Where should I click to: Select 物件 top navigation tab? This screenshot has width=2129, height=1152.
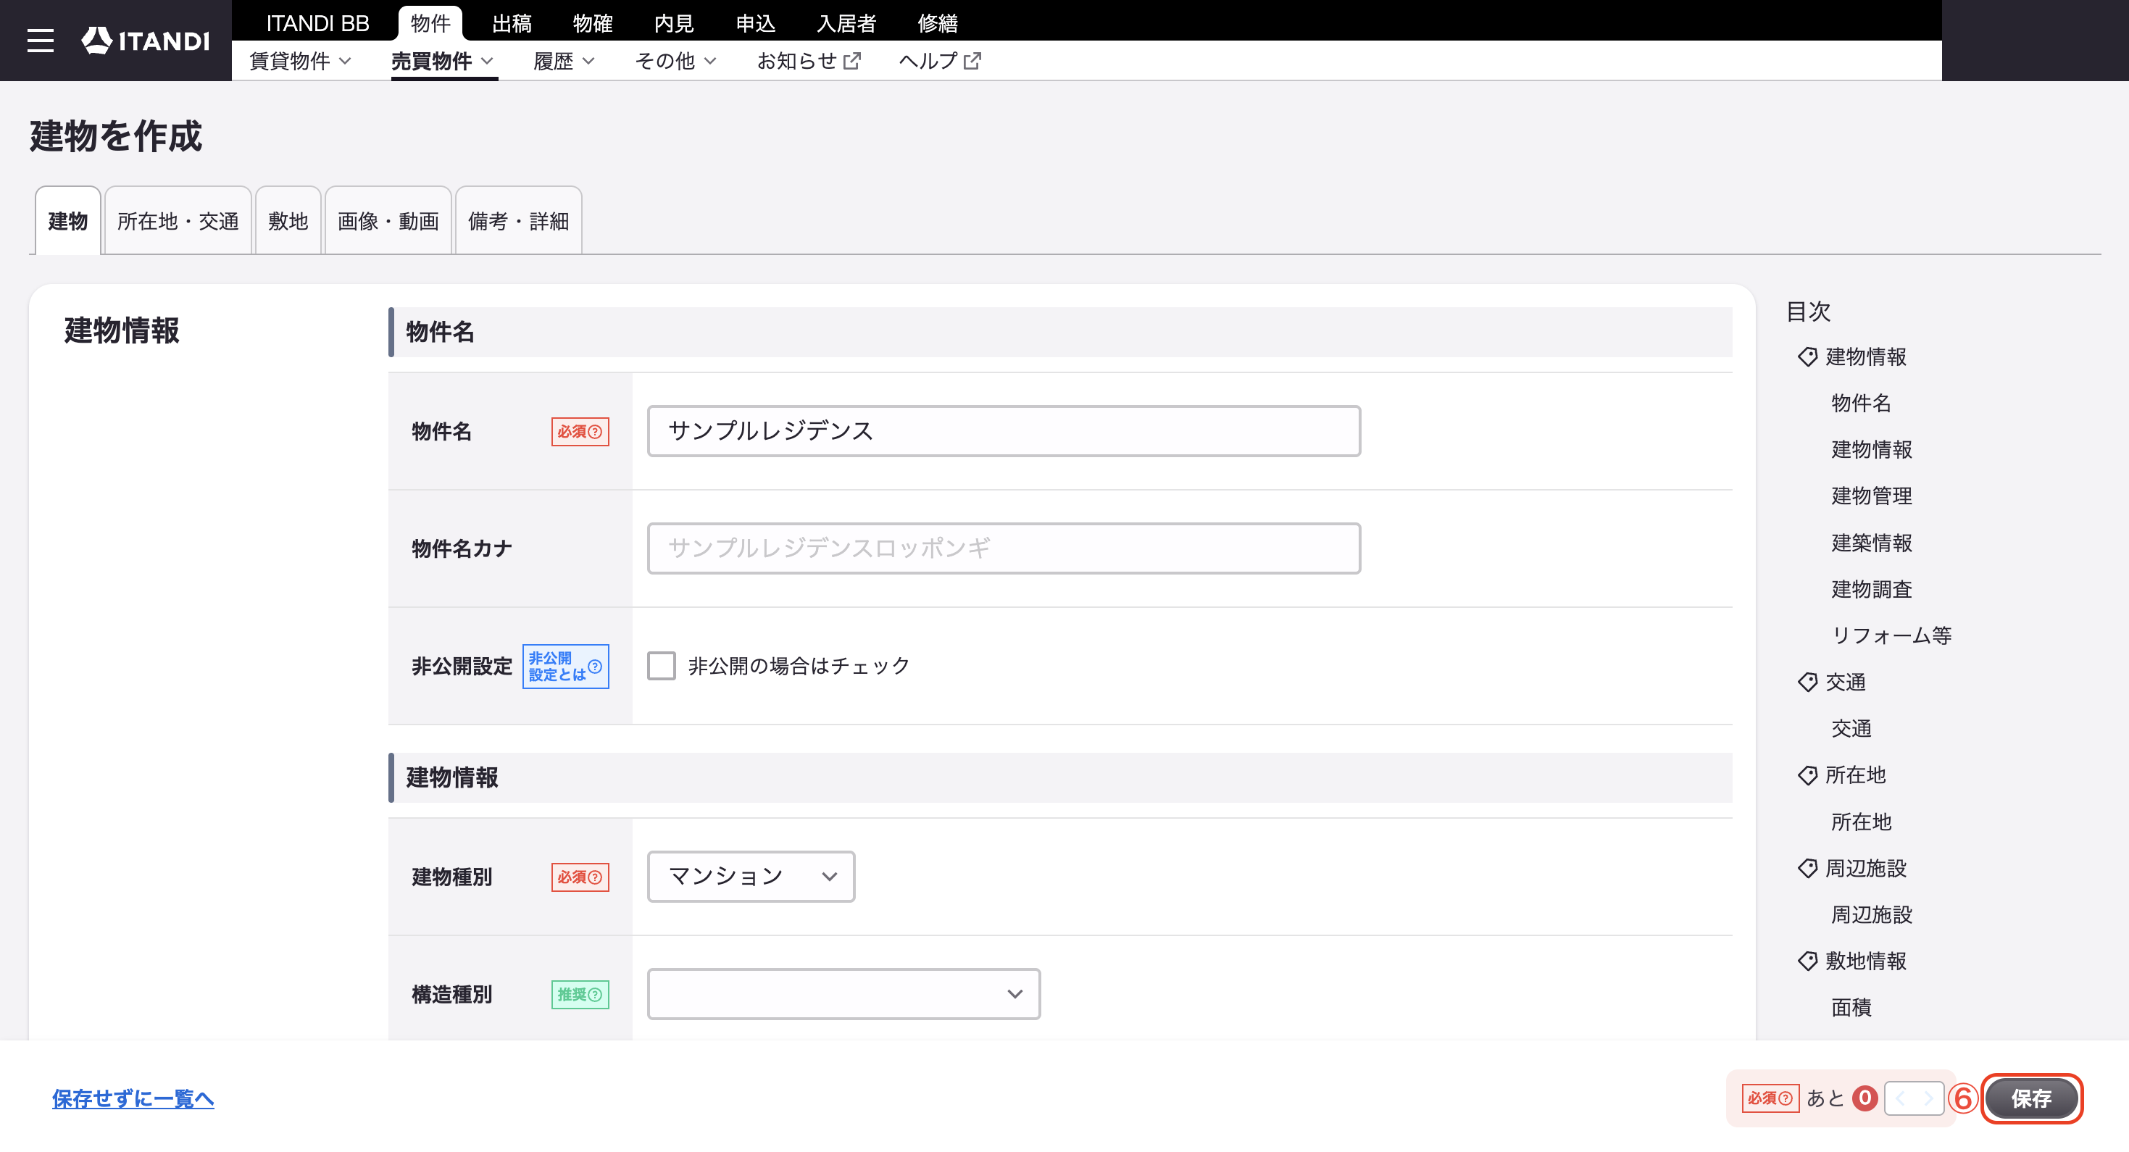click(x=430, y=23)
